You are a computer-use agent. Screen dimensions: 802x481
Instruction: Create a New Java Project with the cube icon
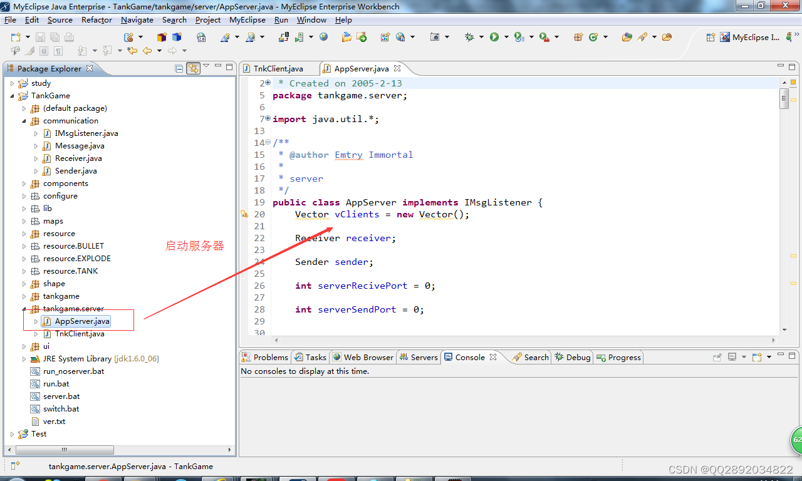[162, 38]
